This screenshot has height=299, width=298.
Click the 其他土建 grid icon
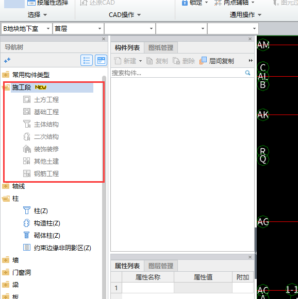27,161
